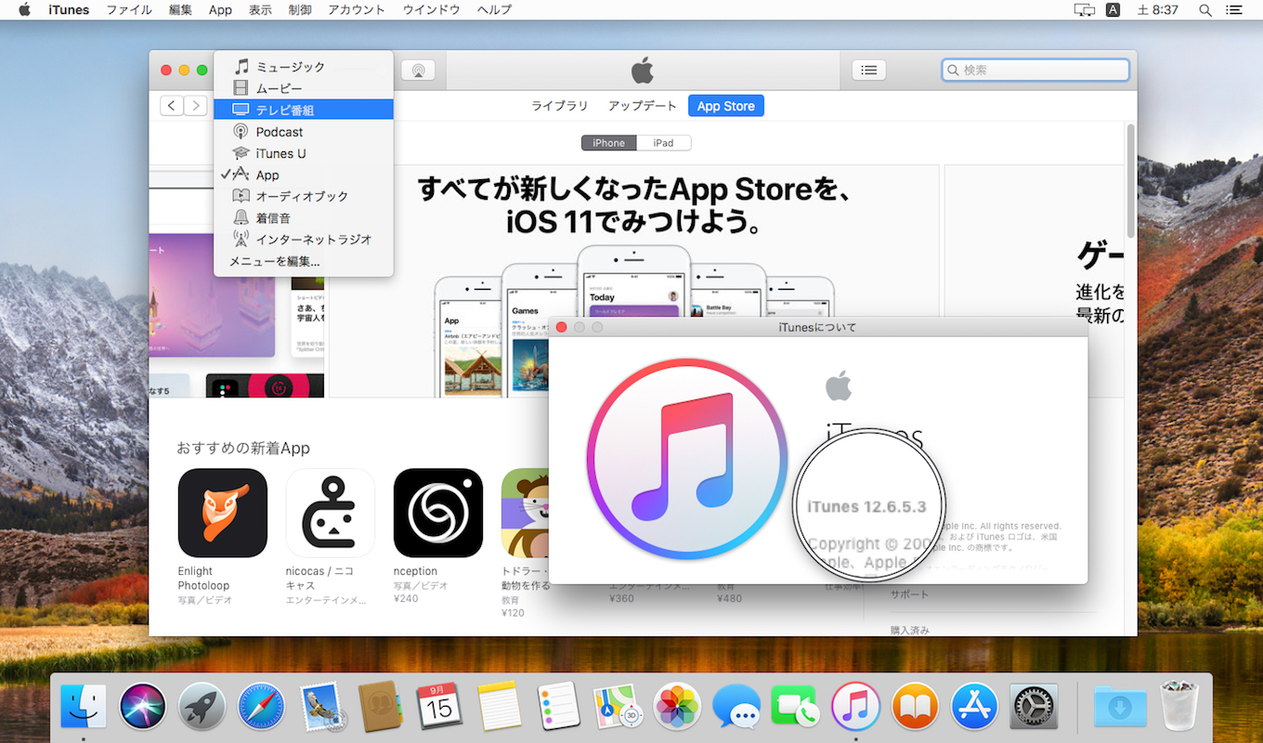Open Maps from the Dock
The image size is (1263, 743).
[618, 706]
